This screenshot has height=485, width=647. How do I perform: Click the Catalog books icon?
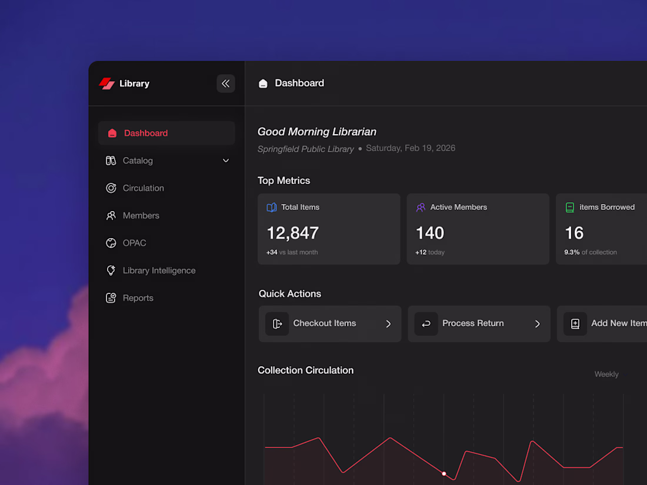click(x=111, y=160)
